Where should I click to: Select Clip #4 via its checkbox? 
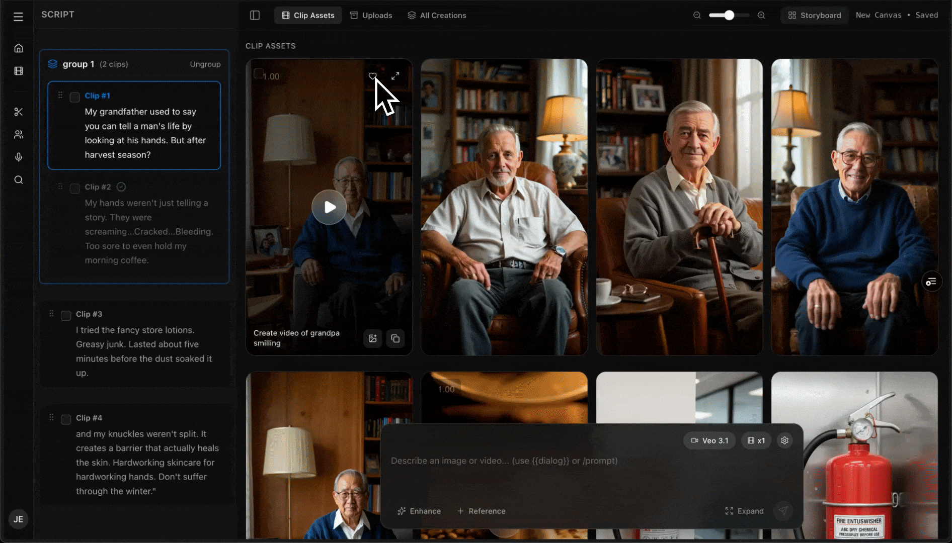[65, 419]
